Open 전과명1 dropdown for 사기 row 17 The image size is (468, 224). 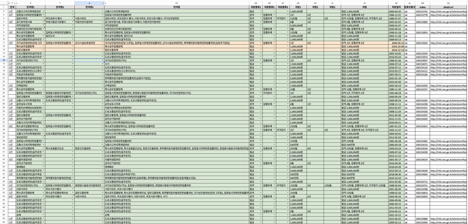44,64
